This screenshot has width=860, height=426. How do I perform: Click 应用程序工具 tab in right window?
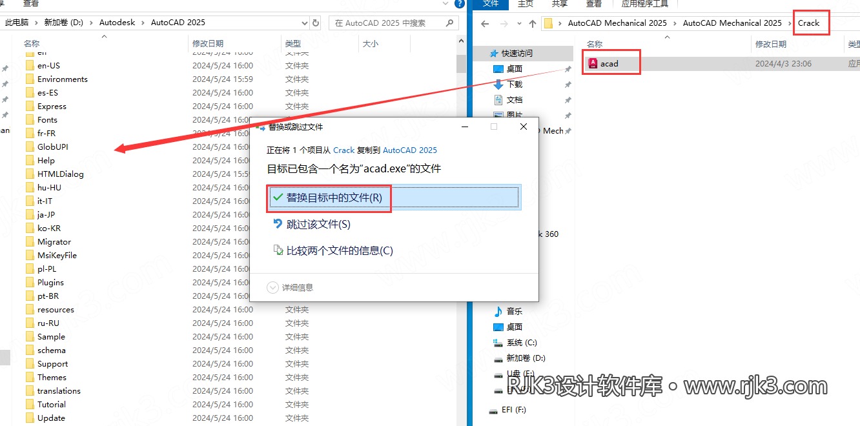[645, 4]
